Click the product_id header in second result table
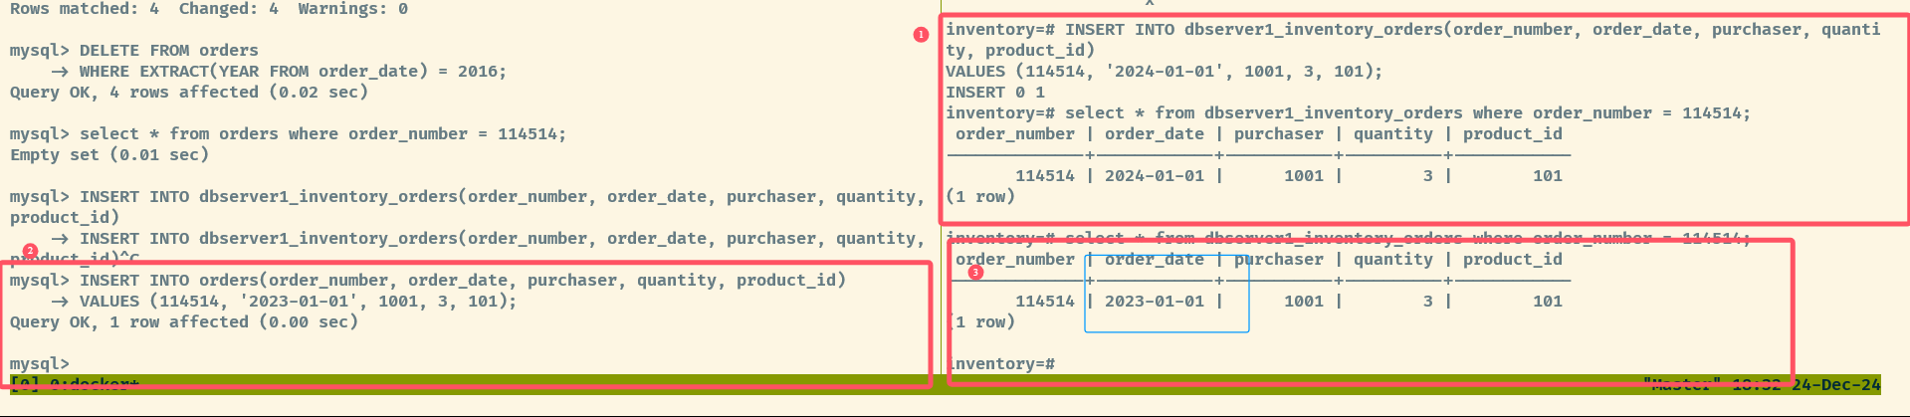The height and width of the screenshot is (417, 1910). click(1512, 260)
